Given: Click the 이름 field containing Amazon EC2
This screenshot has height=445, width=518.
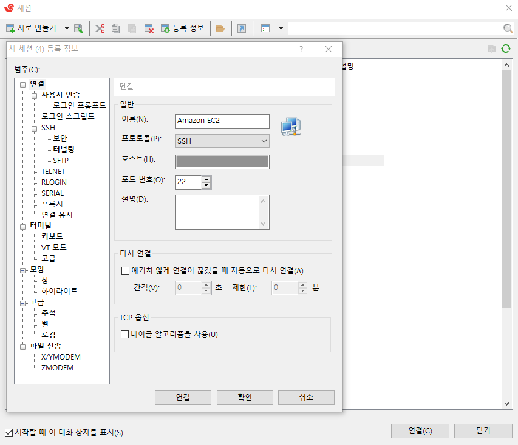Looking at the screenshot, I should 222,121.
